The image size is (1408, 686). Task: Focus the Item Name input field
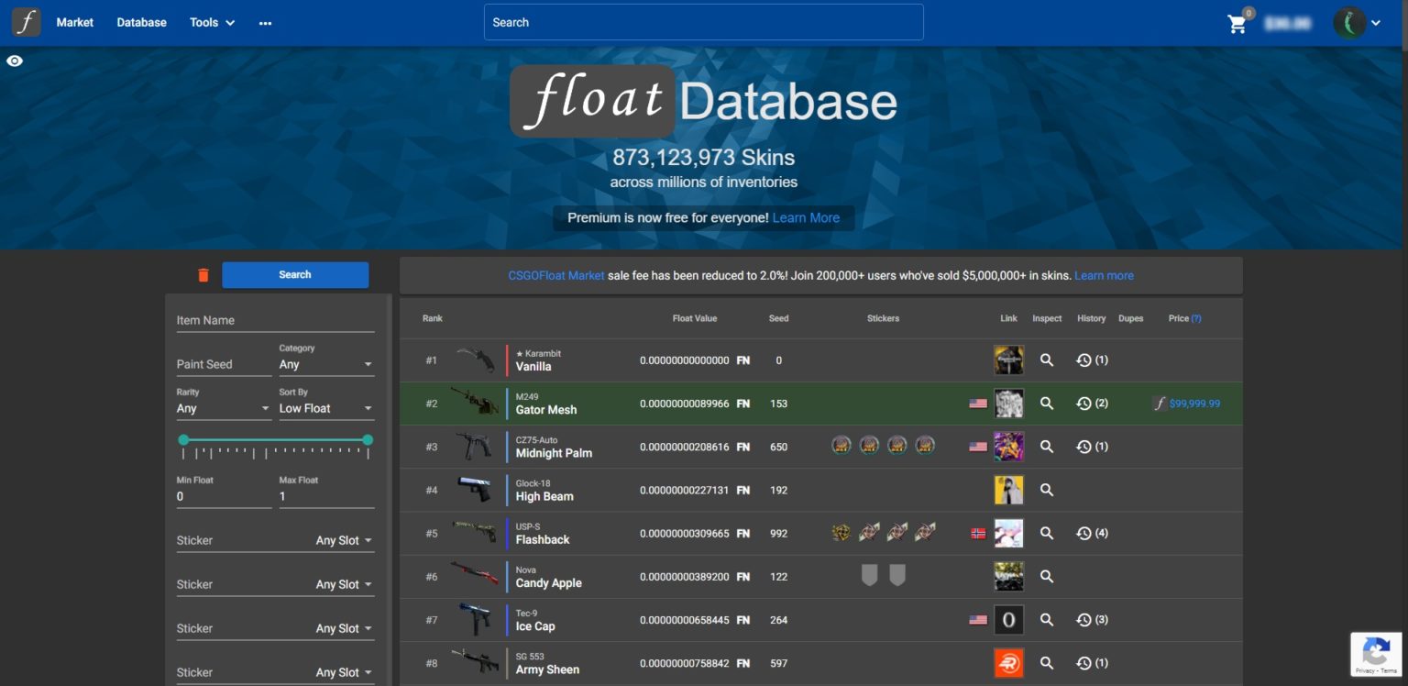click(x=275, y=320)
